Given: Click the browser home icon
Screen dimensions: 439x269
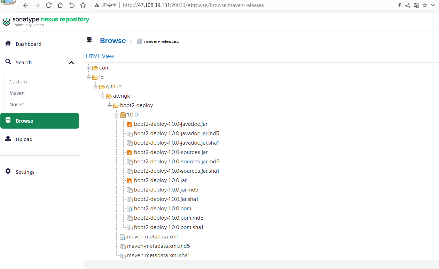Looking at the screenshot, I should pyautogui.click(x=60, y=5).
